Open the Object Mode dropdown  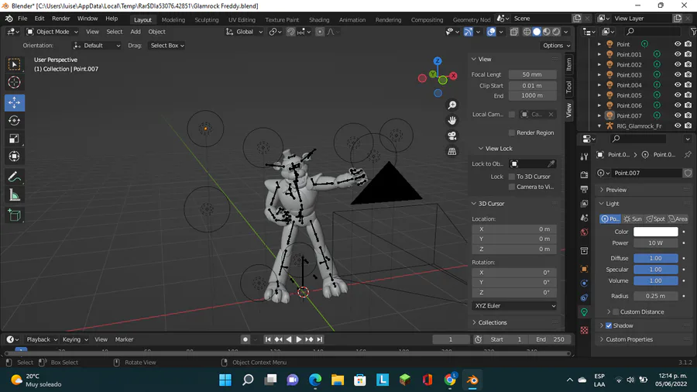[52, 32]
